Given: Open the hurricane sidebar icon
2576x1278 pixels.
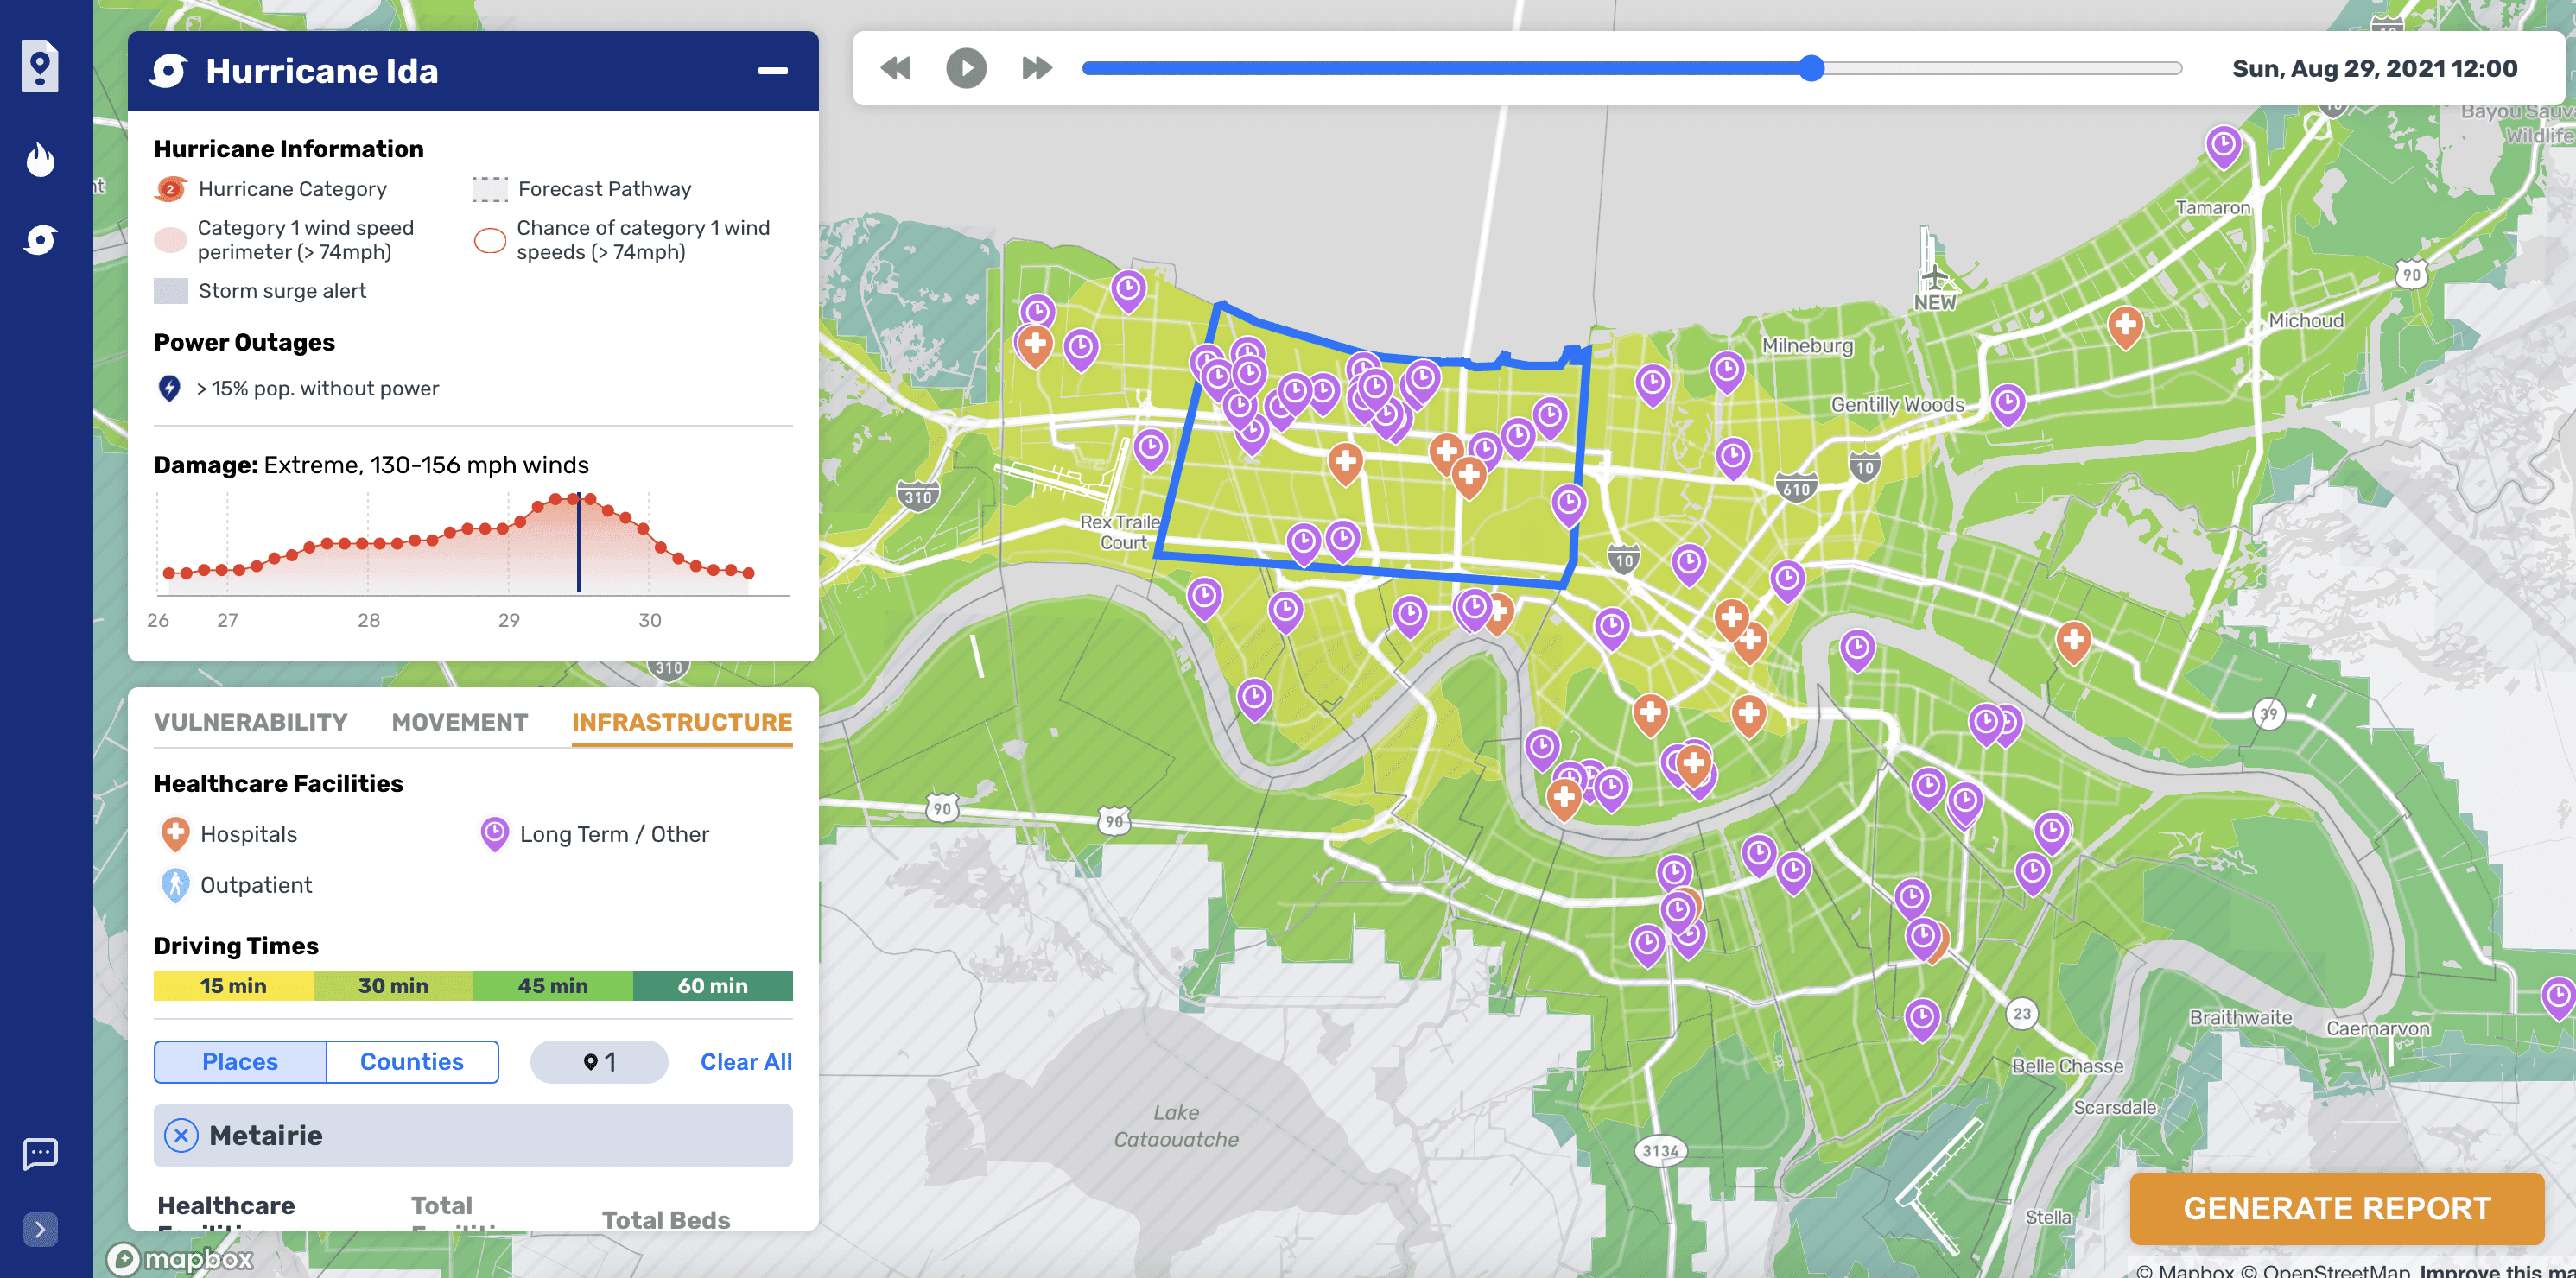Looking at the screenshot, I should click(x=40, y=240).
